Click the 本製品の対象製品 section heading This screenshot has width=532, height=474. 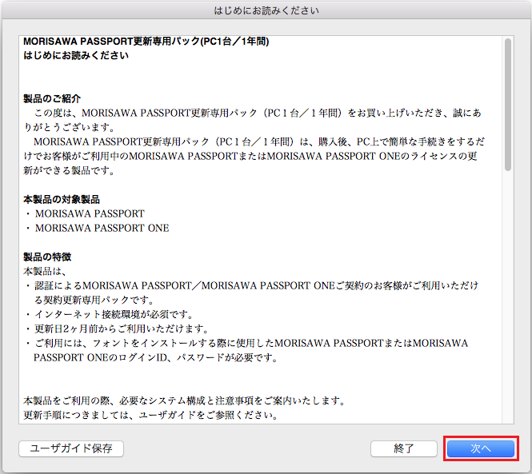point(62,199)
